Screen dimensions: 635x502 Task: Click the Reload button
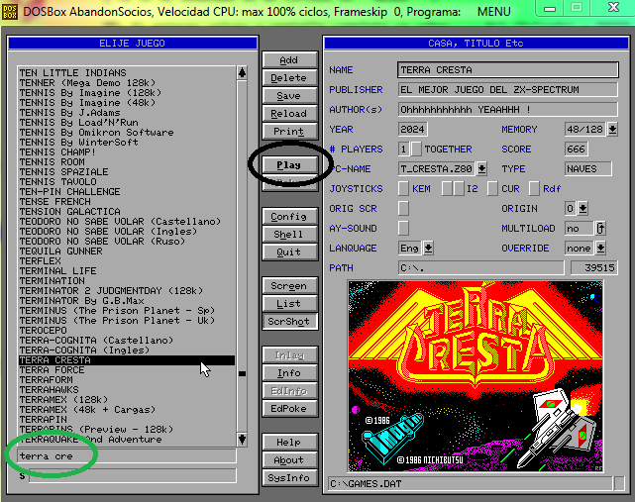289,113
